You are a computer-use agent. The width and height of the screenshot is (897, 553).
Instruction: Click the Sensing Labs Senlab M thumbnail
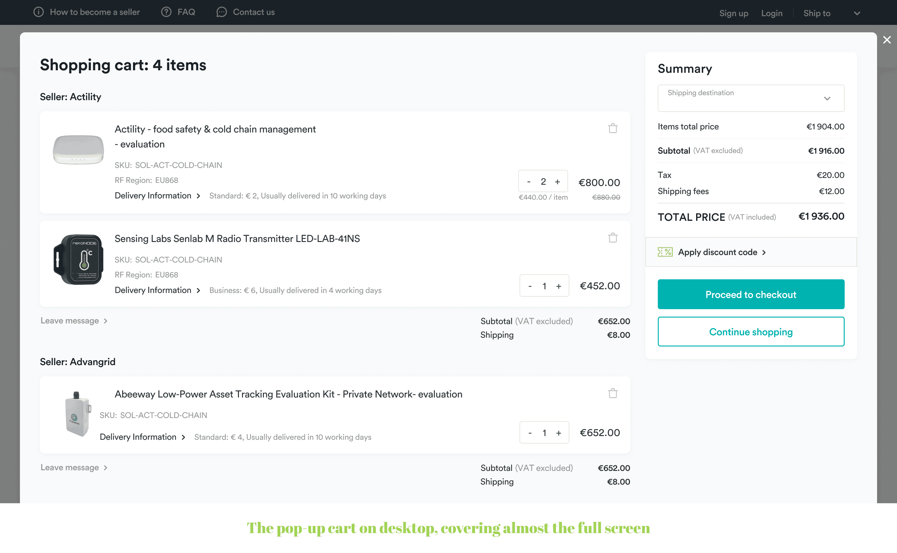point(78,259)
